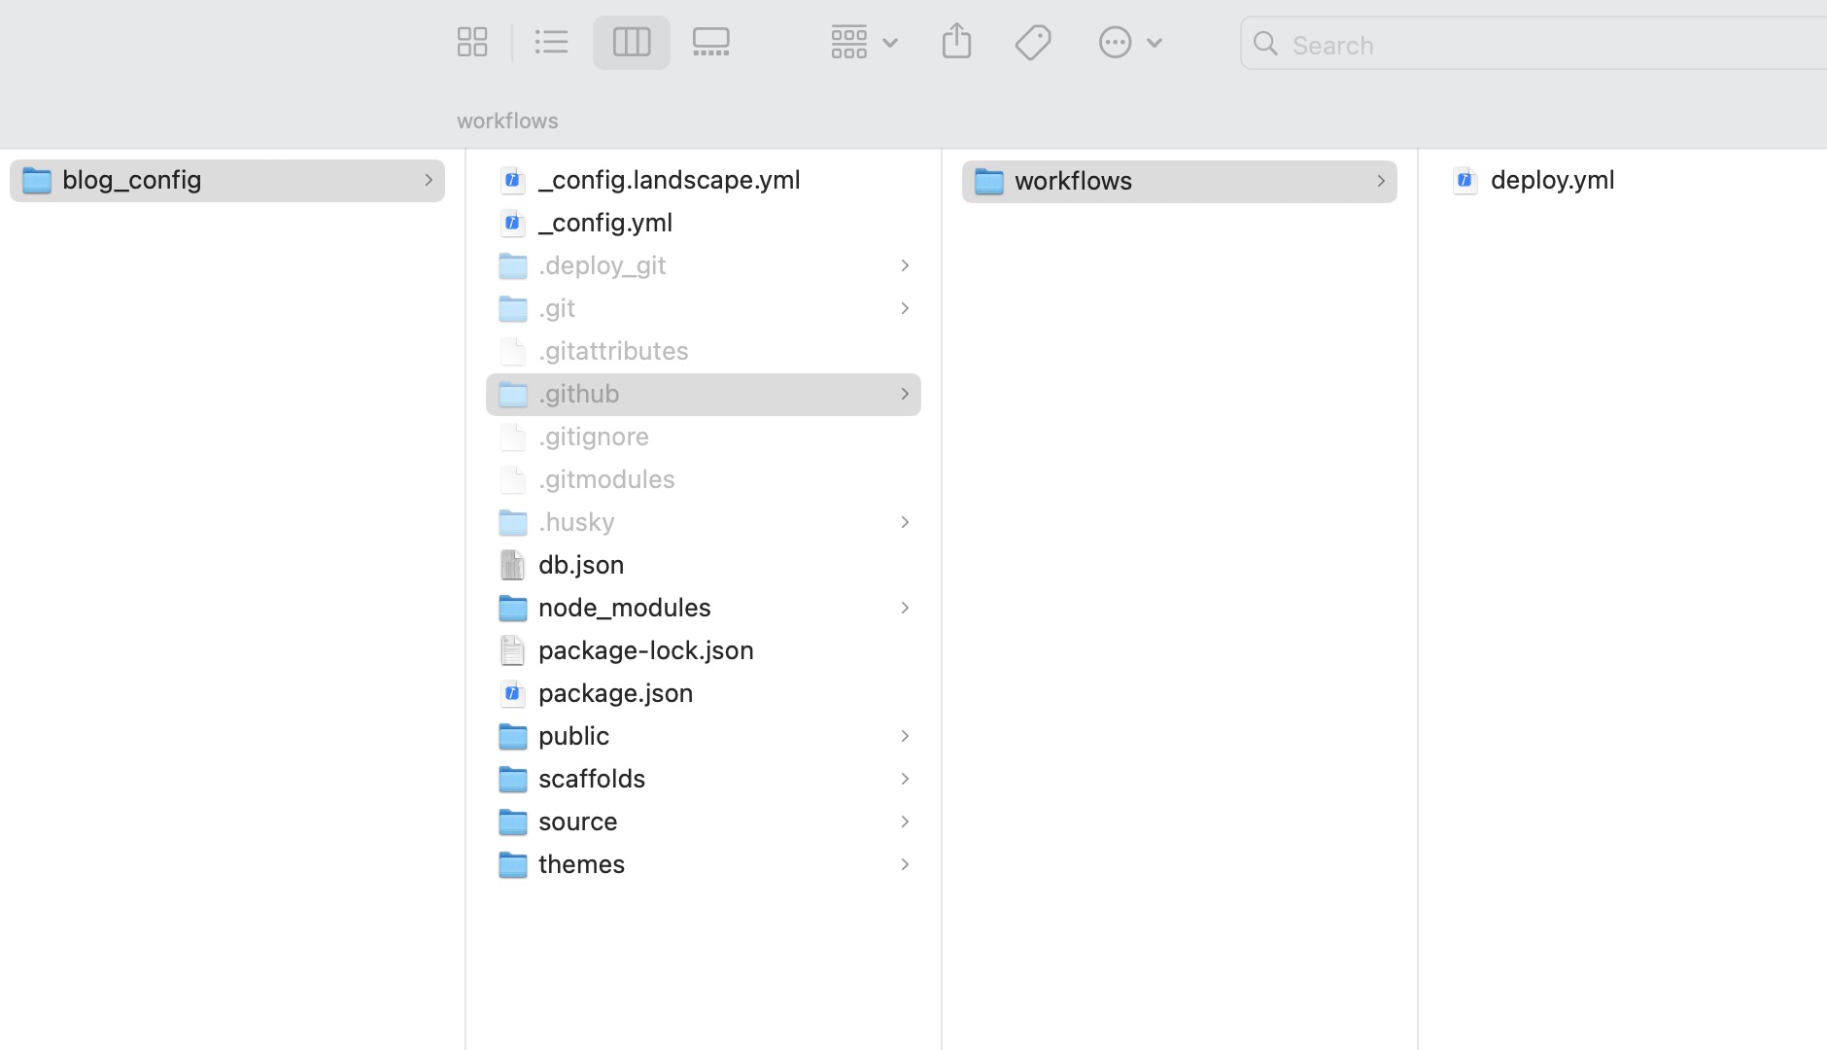Open the Edit Tags button
The image size is (1827, 1050).
(1033, 43)
